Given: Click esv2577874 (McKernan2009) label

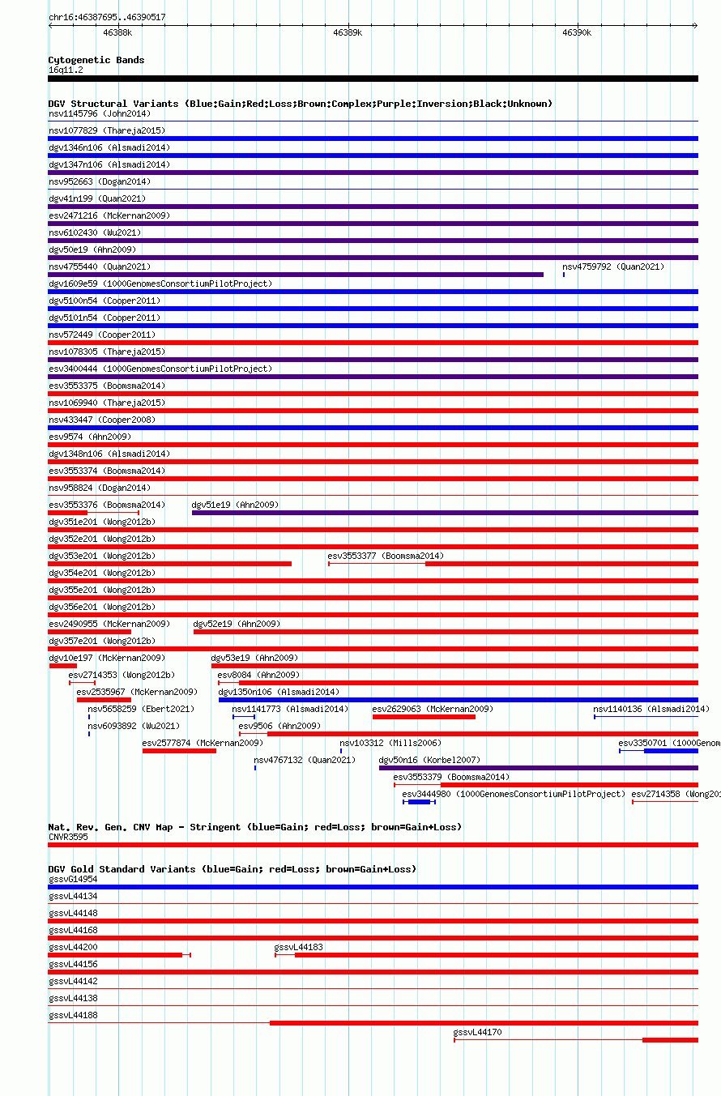Looking at the screenshot, I should pyautogui.click(x=203, y=743).
